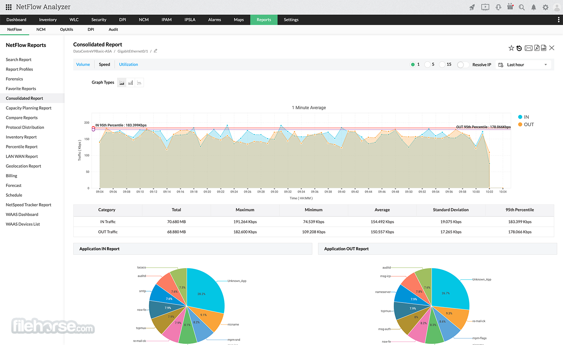563x345 pixels.
Task: Click the calendar icon beside Last hour
Action: [x=501, y=65]
